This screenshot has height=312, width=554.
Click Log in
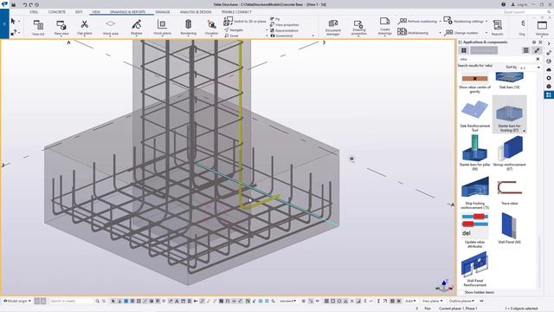(x=519, y=4)
